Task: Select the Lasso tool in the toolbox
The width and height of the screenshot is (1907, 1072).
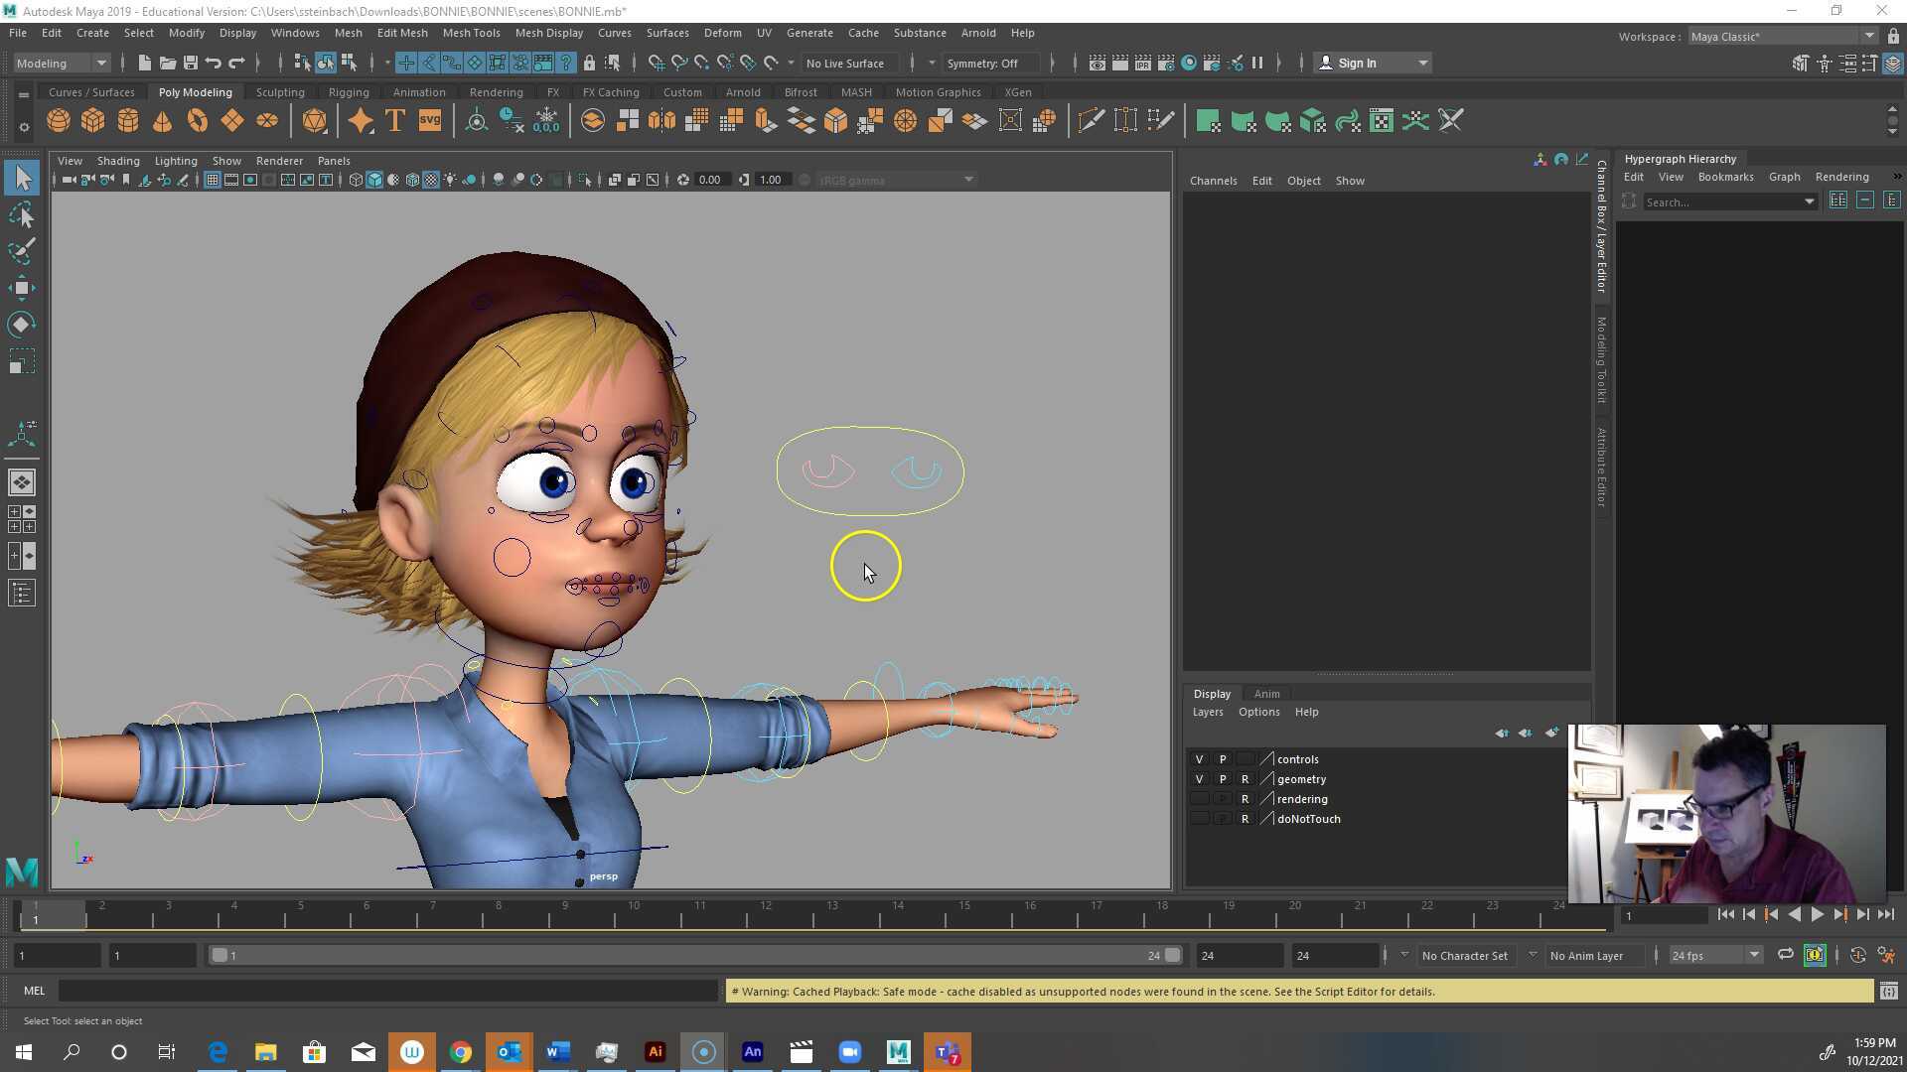Action: 22,215
